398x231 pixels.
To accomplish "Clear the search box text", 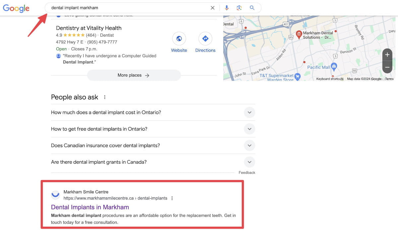I will point(213,8).
